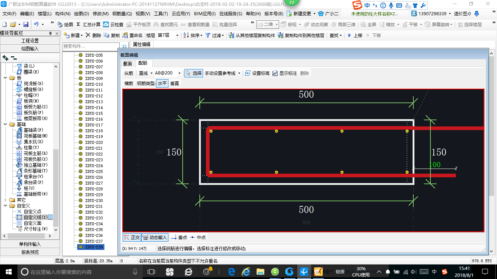Screen dimensions: 497x279
Task: Open Internet Explorer from the taskbar
Action: tap(246, 272)
